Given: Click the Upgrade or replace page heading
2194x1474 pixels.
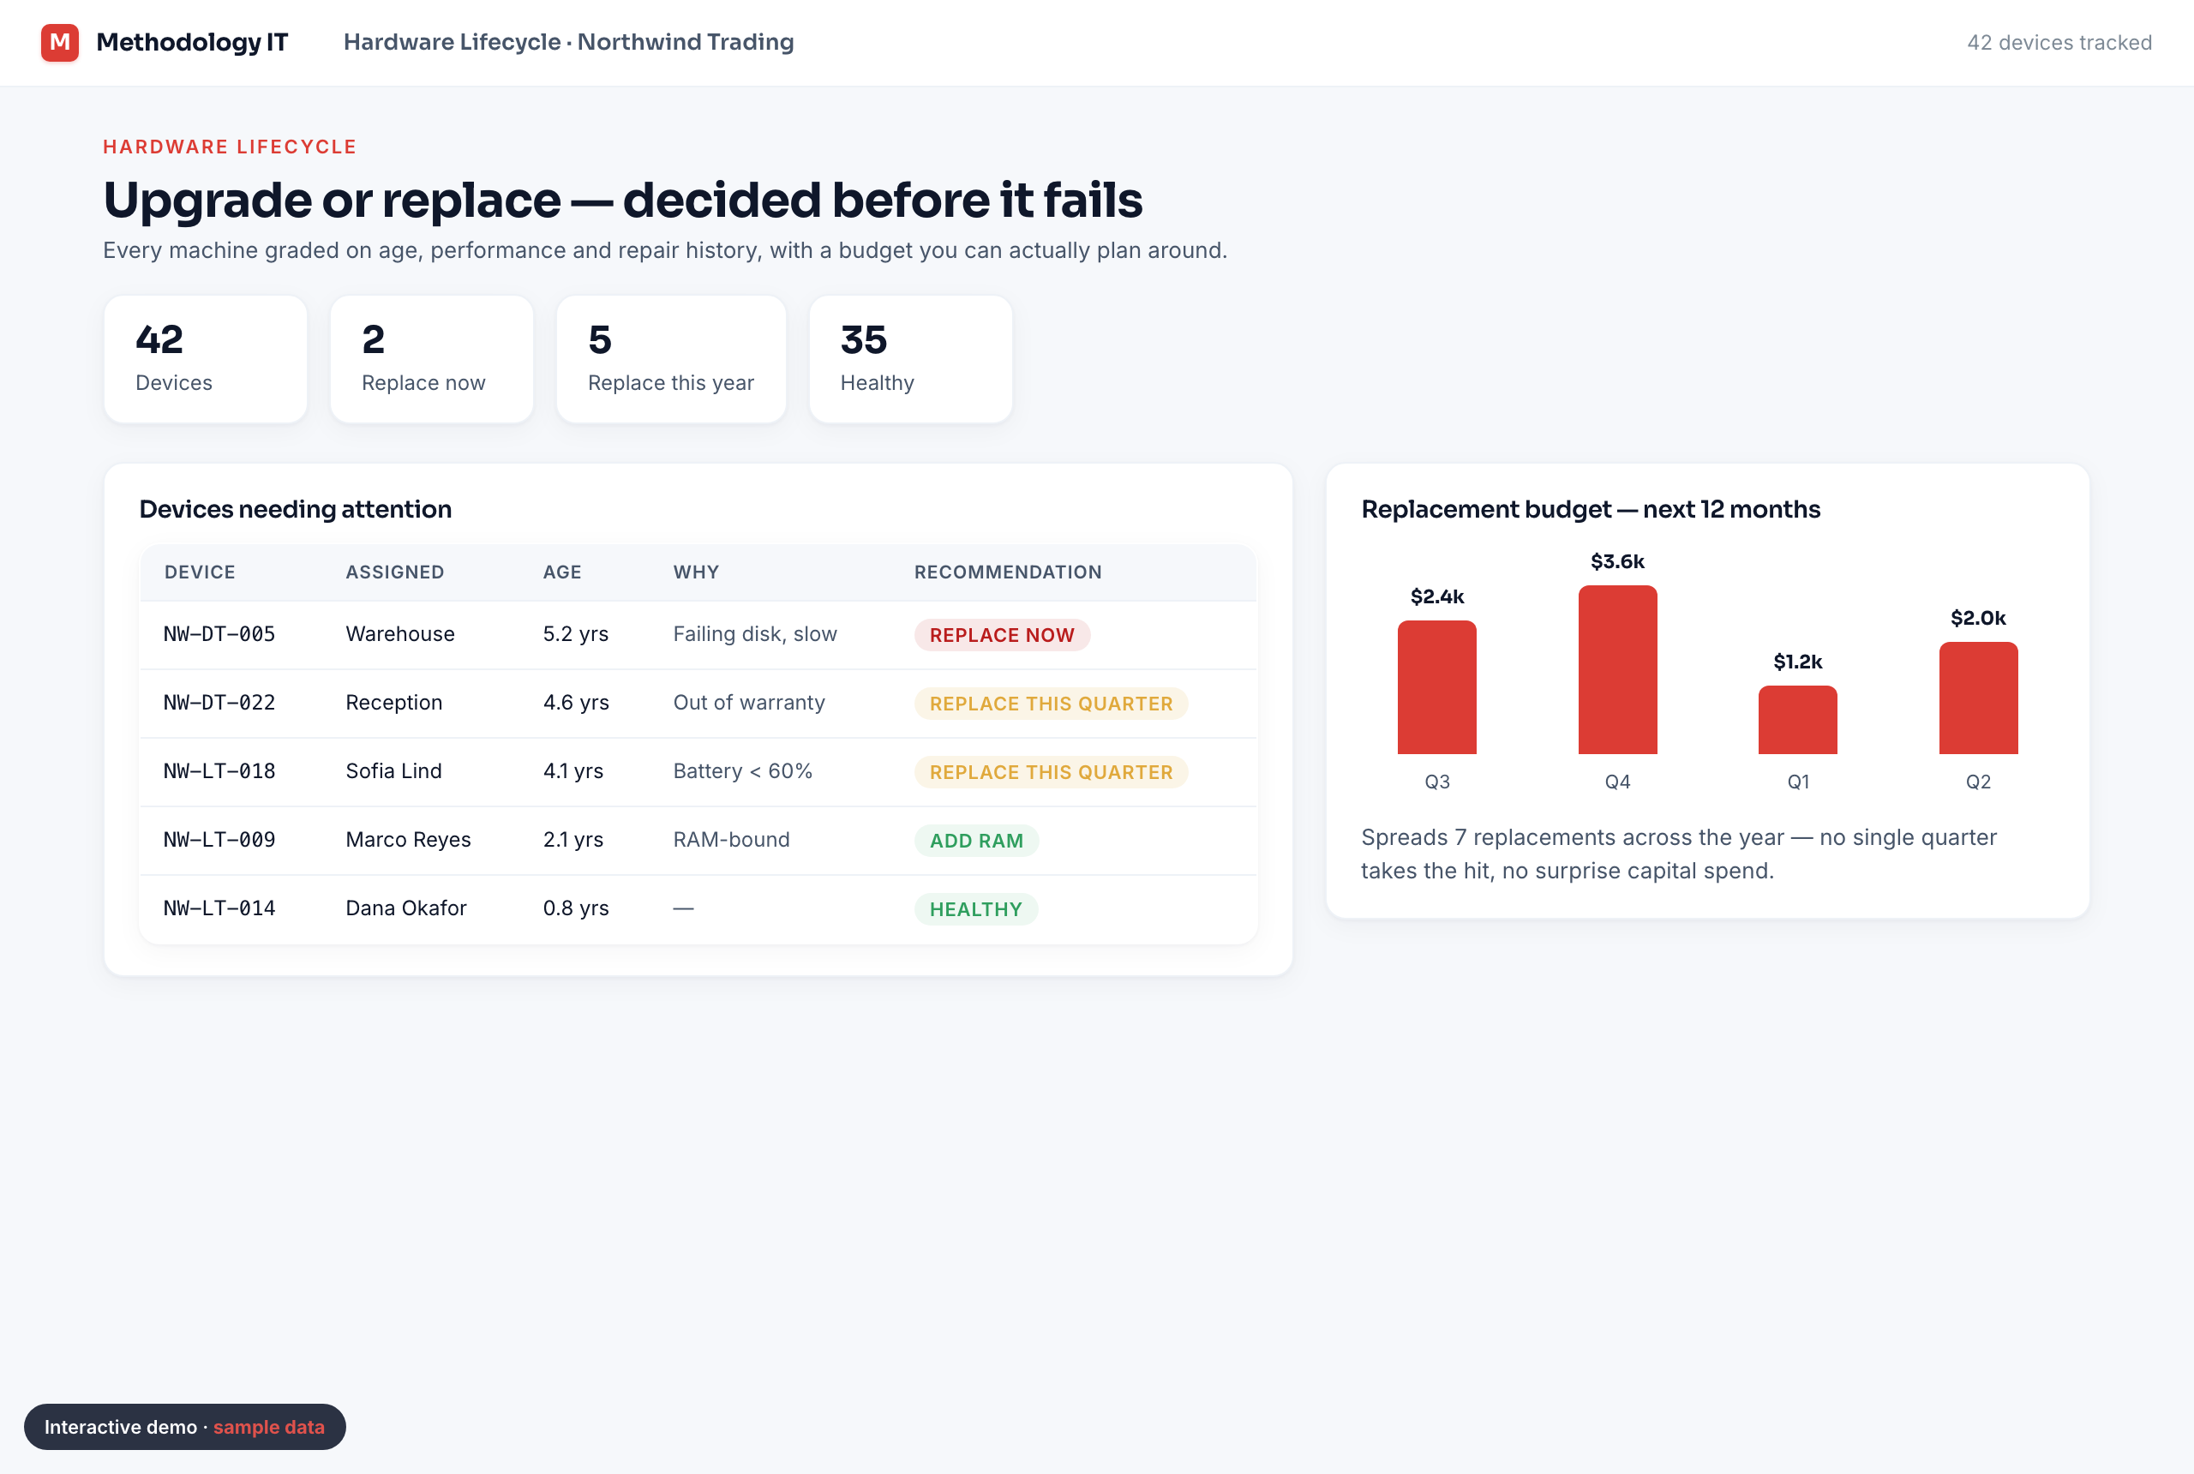Looking at the screenshot, I should (622, 200).
